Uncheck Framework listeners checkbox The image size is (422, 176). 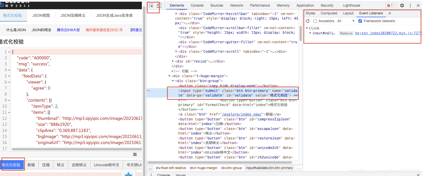click(x=360, y=21)
